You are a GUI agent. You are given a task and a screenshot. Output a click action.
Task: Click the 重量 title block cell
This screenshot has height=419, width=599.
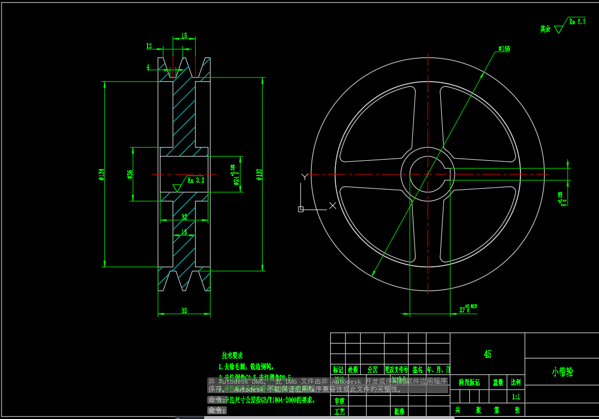click(x=498, y=382)
